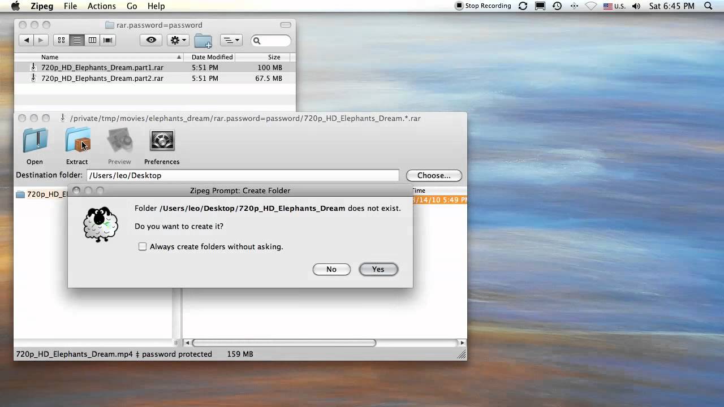
Task: Click the display icon in menu bar
Action: [540, 6]
